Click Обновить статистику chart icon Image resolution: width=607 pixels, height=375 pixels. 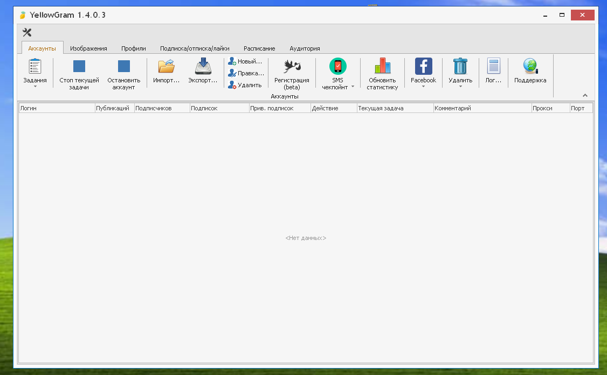[x=382, y=66]
